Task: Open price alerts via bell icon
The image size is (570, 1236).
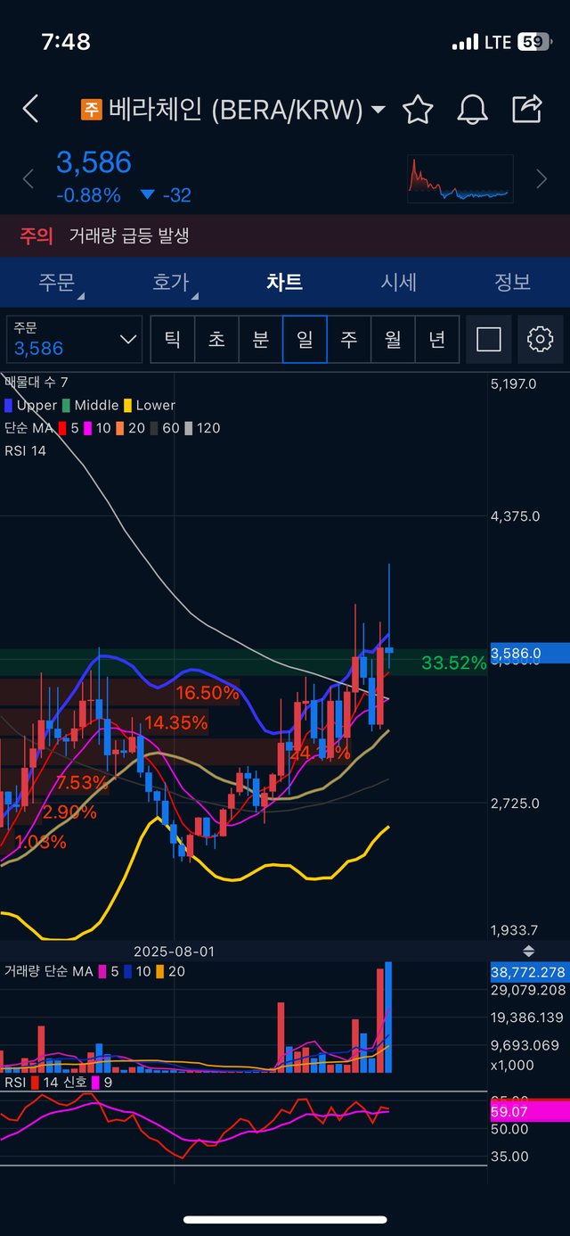Action: [472, 110]
